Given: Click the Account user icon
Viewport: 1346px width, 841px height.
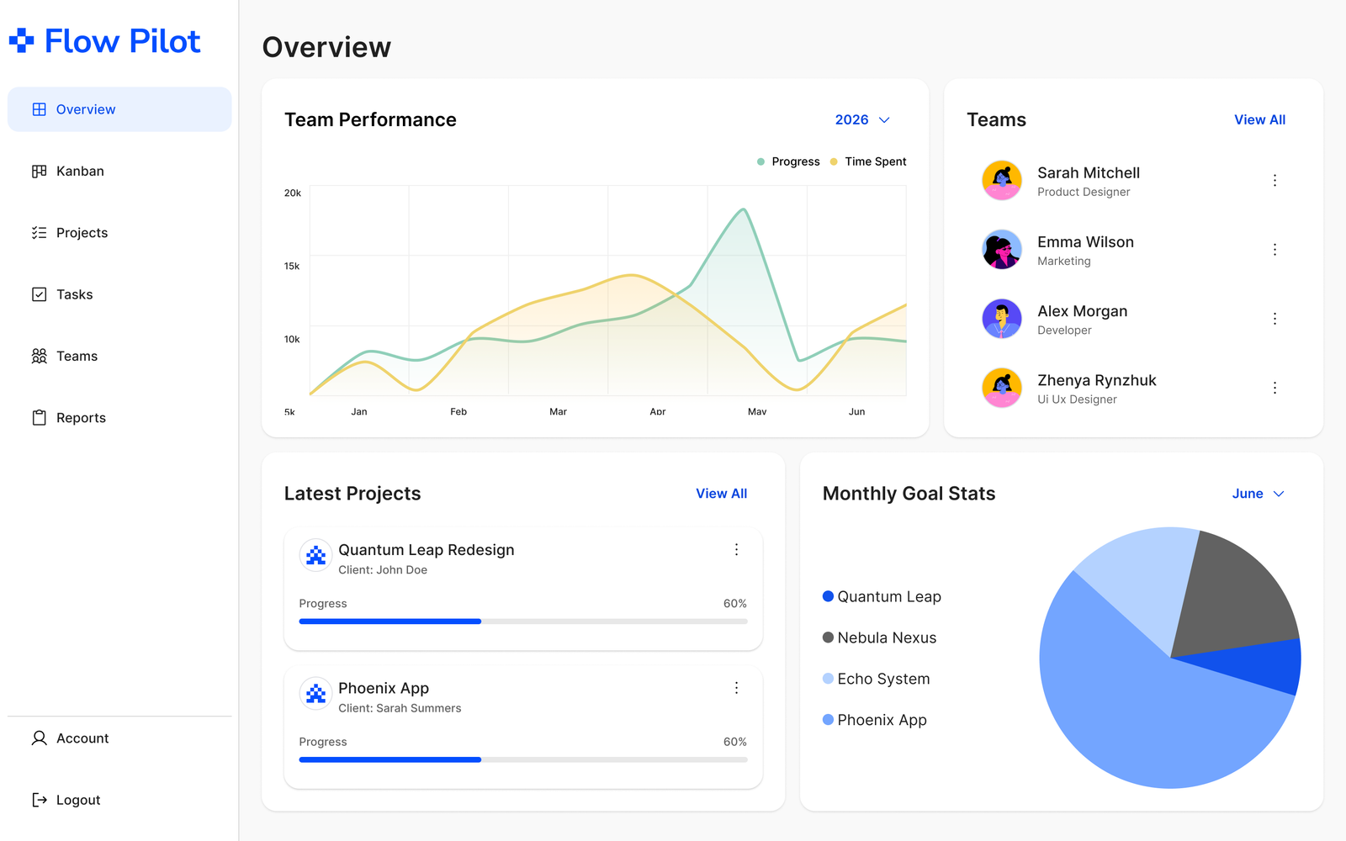Looking at the screenshot, I should tap(40, 738).
